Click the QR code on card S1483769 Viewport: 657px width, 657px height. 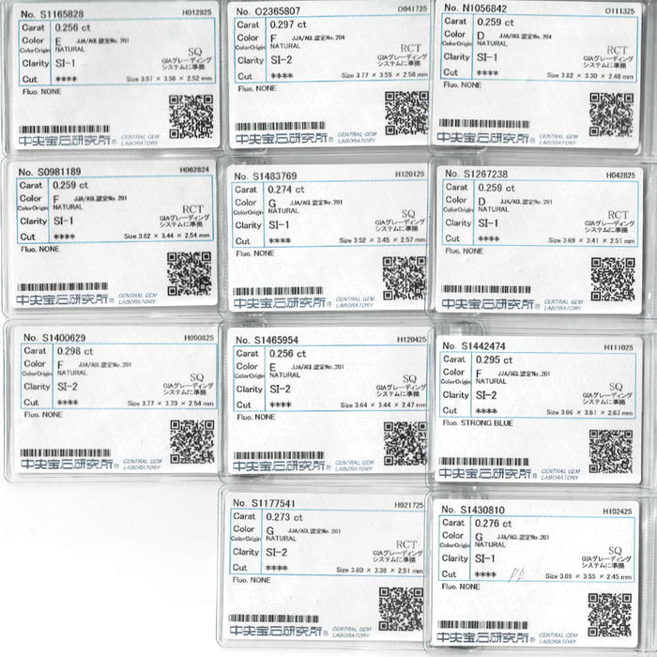click(x=405, y=279)
